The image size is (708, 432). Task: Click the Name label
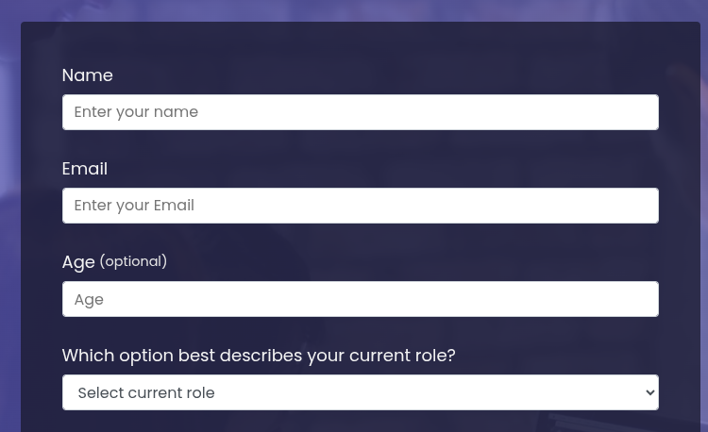click(x=87, y=75)
